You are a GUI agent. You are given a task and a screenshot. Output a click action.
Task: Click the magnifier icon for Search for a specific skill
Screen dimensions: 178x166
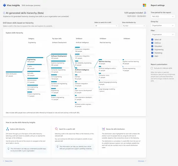(56, 129)
